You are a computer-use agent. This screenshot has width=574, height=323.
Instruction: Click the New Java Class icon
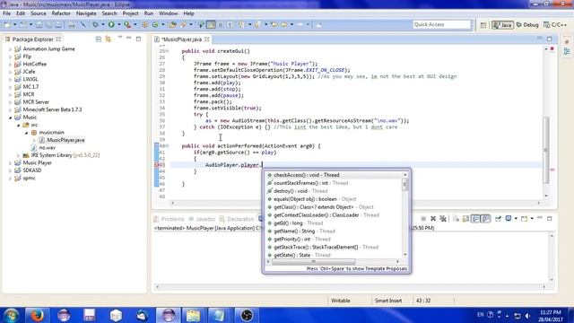(x=155, y=24)
